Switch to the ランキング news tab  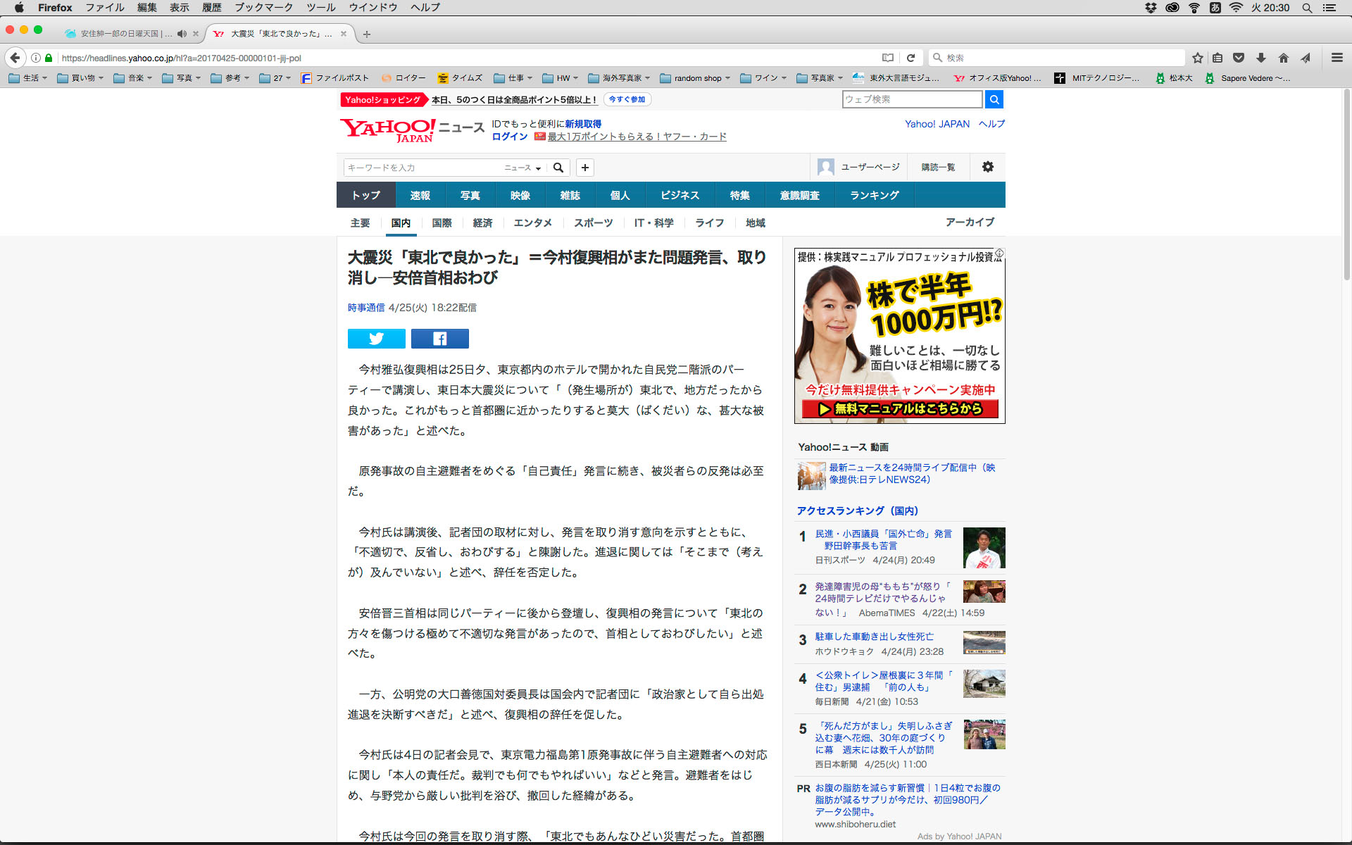874,195
